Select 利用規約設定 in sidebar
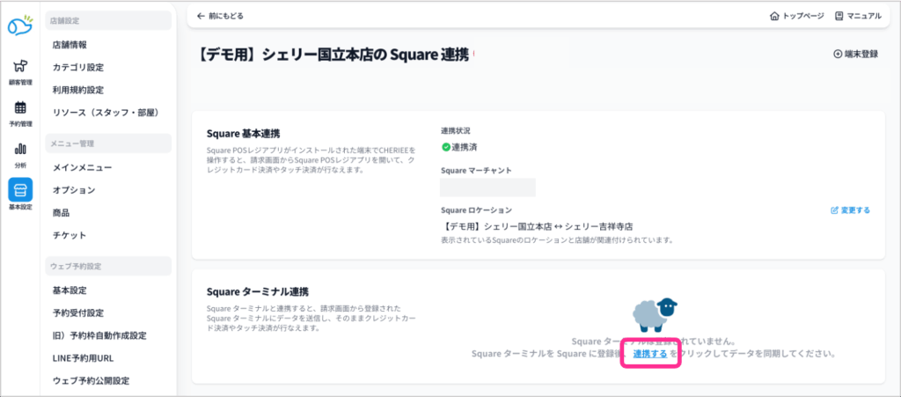The image size is (901, 397). coord(78,90)
